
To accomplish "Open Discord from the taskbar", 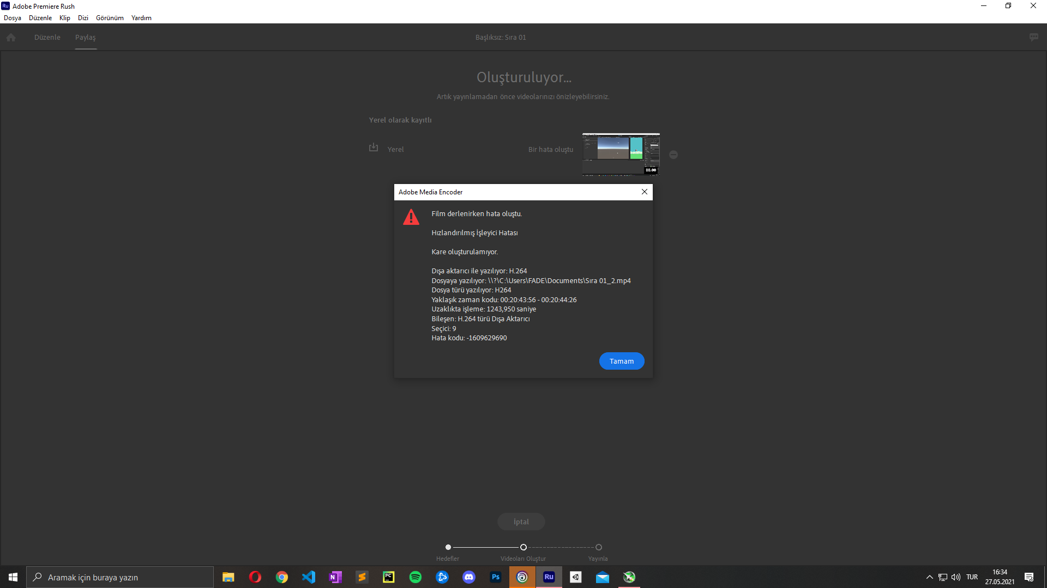I will pyautogui.click(x=468, y=577).
